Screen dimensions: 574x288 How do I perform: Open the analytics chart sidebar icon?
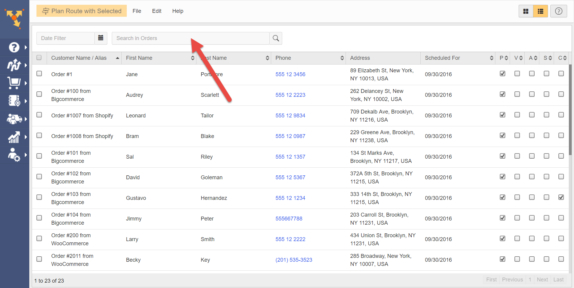[14, 137]
